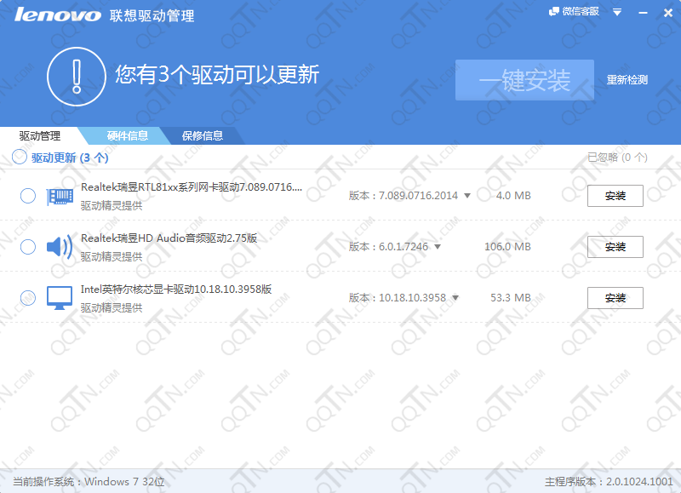Viewport: 681px width, 493px height.
Task: Switch to the 硬件信息 tab
Action: tap(127, 135)
